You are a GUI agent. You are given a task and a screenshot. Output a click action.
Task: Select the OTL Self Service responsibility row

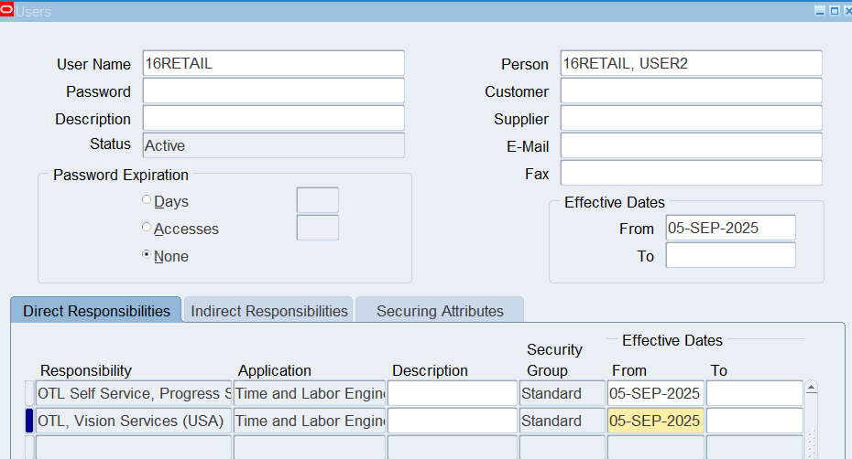(134, 393)
